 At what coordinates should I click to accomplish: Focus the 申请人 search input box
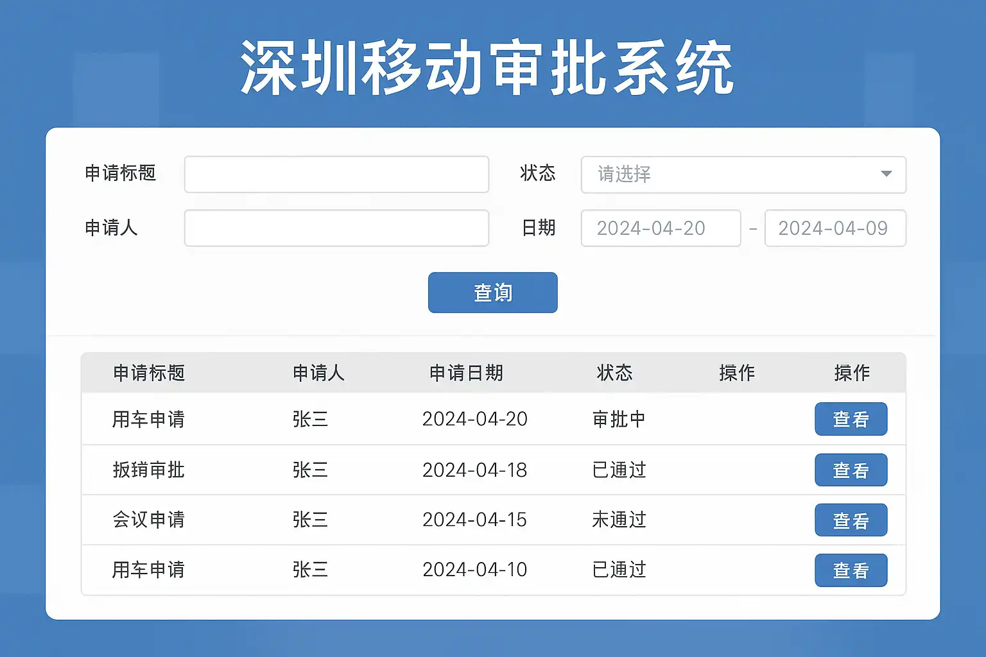(x=336, y=228)
